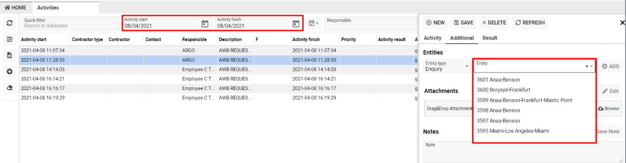Click the Activity finish column header
This screenshot has width=626, height=163.
tap(306, 39)
